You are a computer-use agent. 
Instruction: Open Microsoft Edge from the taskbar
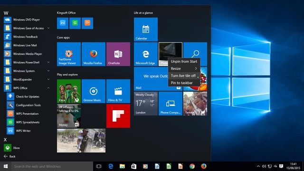pyautogui.click(x=111, y=166)
